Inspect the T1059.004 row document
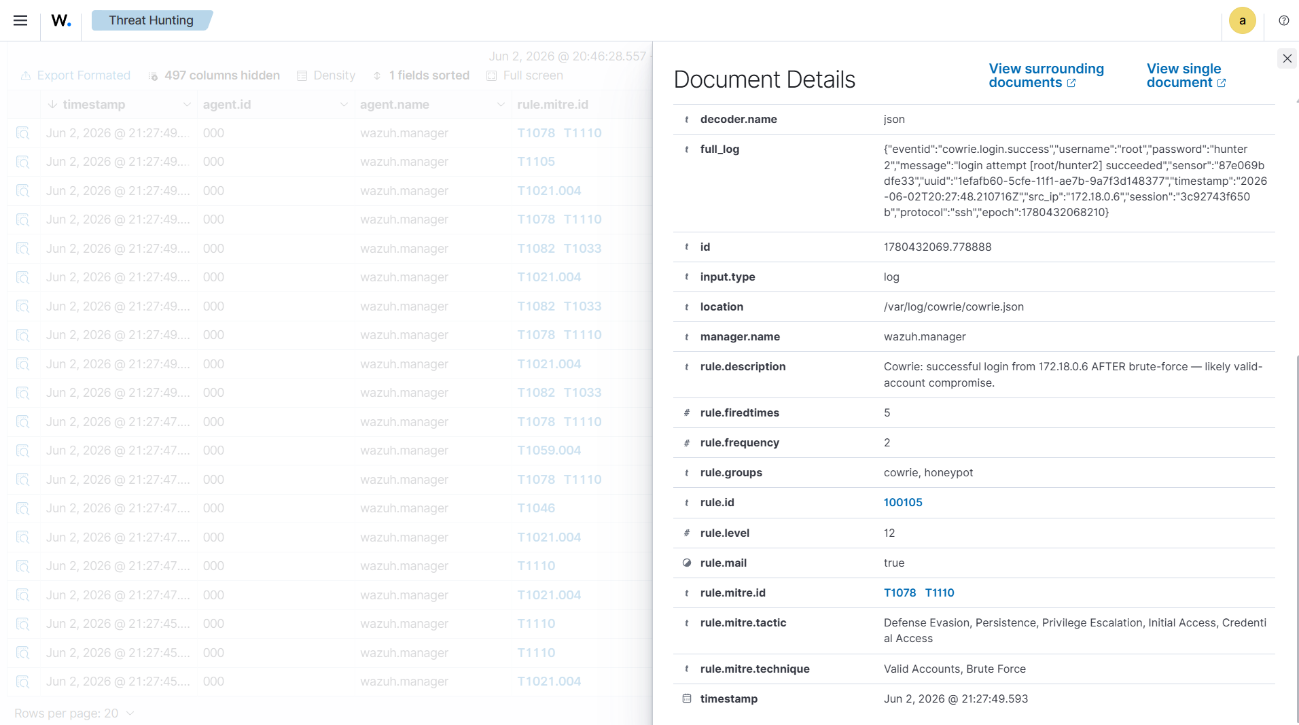The width and height of the screenshot is (1299, 725). pyautogui.click(x=22, y=450)
